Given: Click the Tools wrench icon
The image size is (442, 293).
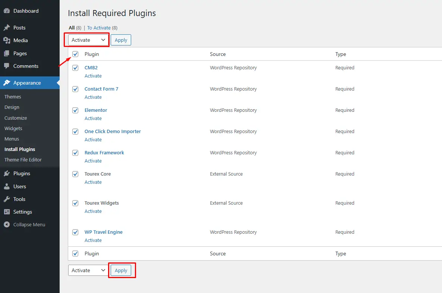Looking at the screenshot, I should 7,199.
